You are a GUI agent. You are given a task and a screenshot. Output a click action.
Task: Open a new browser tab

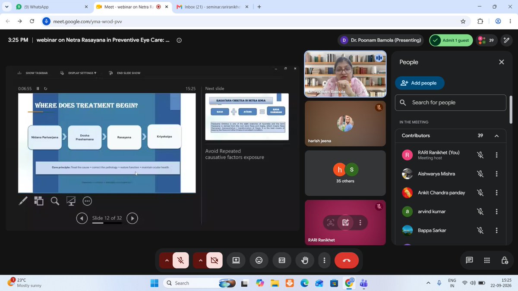259,7
